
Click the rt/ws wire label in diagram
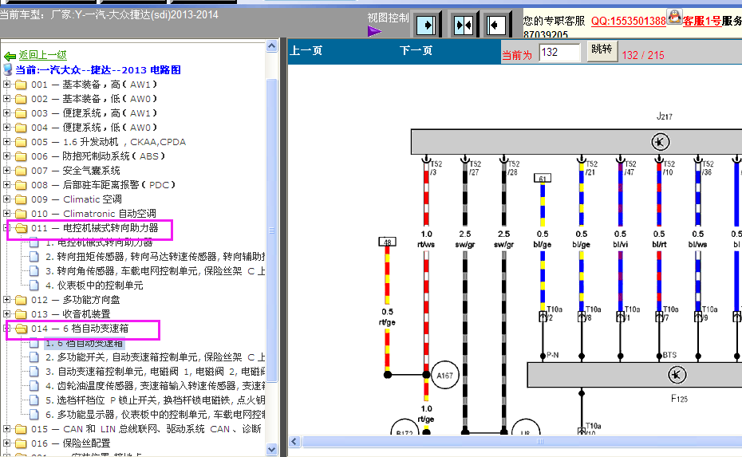tap(426, 245)
